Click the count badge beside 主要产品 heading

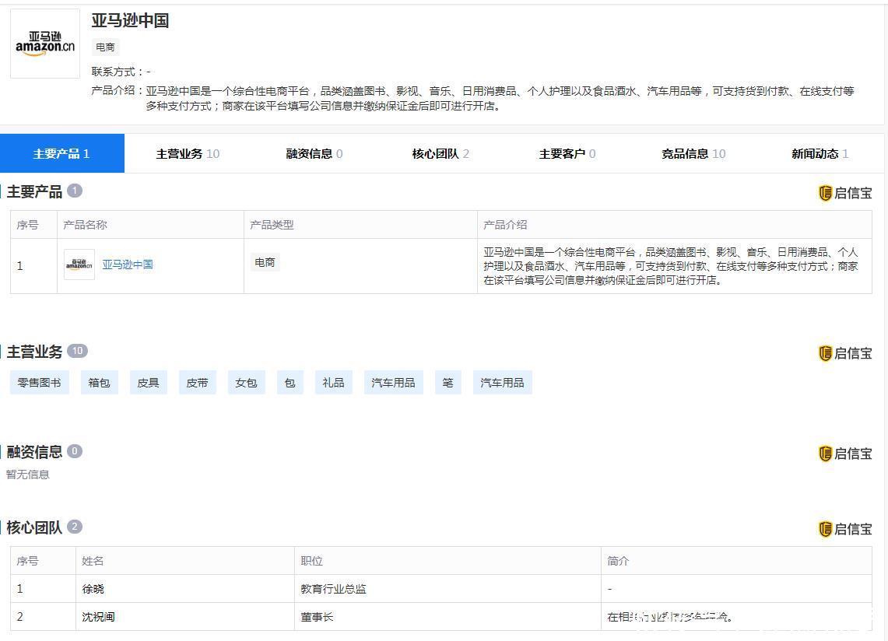[75, 191]
